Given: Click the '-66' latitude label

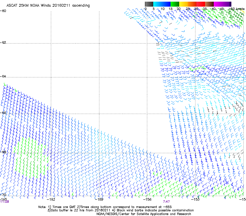Looking at the screenshot, I should (x=3, y=113).
